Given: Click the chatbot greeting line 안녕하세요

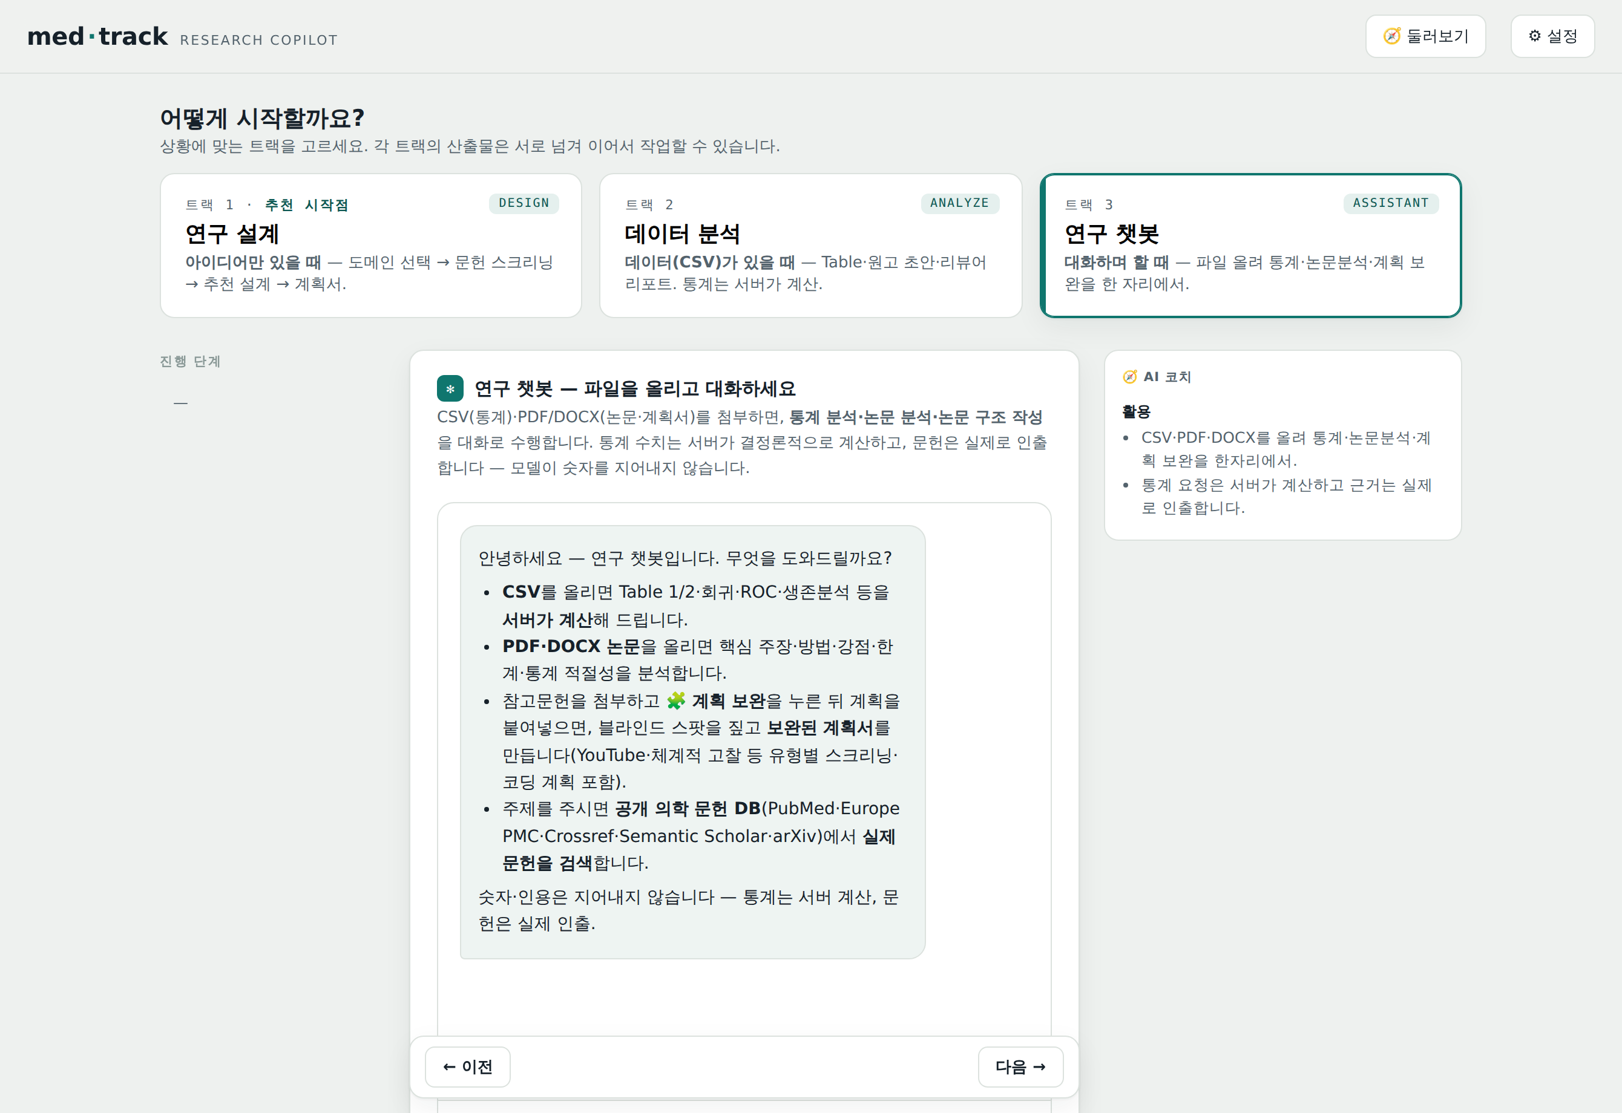Looking at the screenshot, I should pyautogui.click(x=685, y=558).
